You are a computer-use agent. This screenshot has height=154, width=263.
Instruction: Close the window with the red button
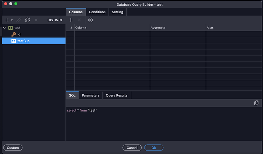[6, 4]
